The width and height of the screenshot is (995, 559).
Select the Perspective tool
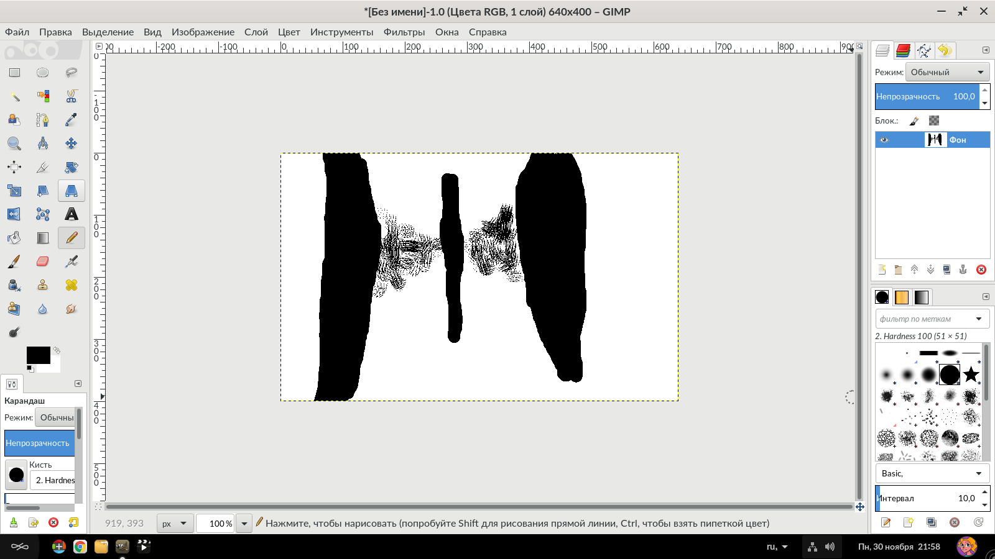click(72, 191)
